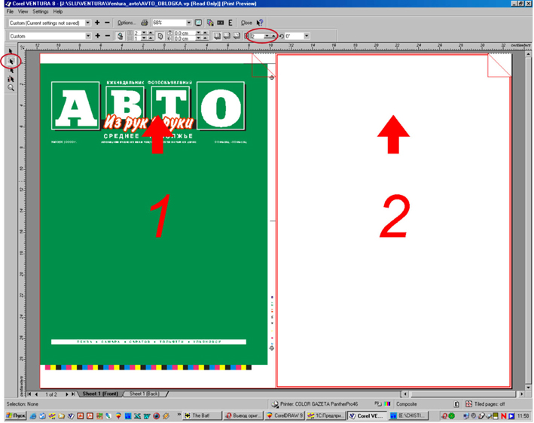The image size is (534, 423).
Task: Click the Invert/Mirror toolbar icon
Action: coord(221,23)
